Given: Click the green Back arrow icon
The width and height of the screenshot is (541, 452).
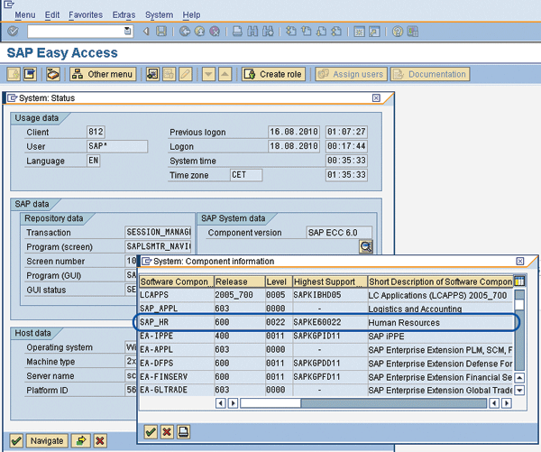Looking at the screenshot, I should pyautogui.click(x=183, y=31).
